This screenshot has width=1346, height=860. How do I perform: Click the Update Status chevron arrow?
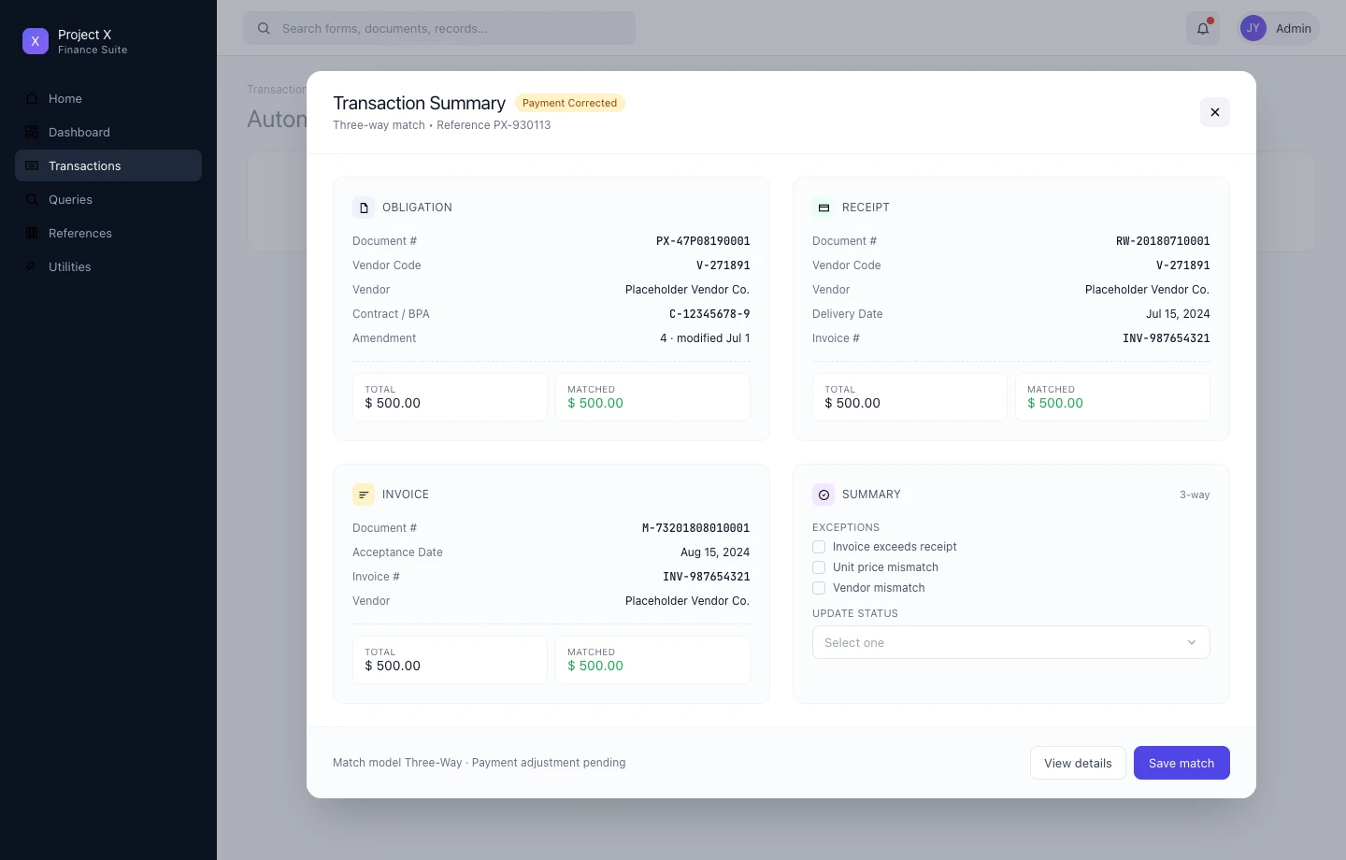(x=1192, y=642)
